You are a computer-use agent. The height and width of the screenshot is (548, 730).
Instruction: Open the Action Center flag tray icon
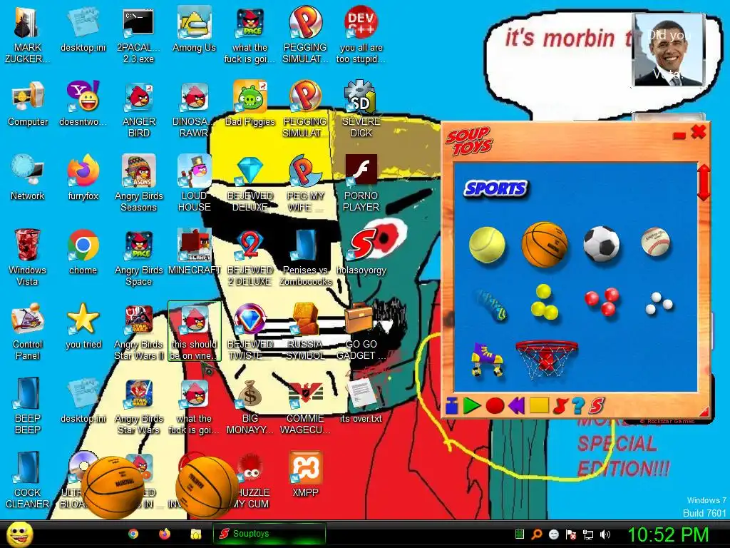click(x=571, y=534)
